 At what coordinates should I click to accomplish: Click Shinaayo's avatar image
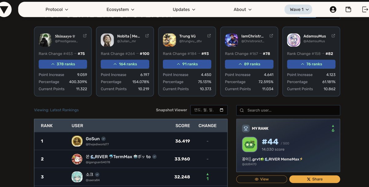point(45,40)
